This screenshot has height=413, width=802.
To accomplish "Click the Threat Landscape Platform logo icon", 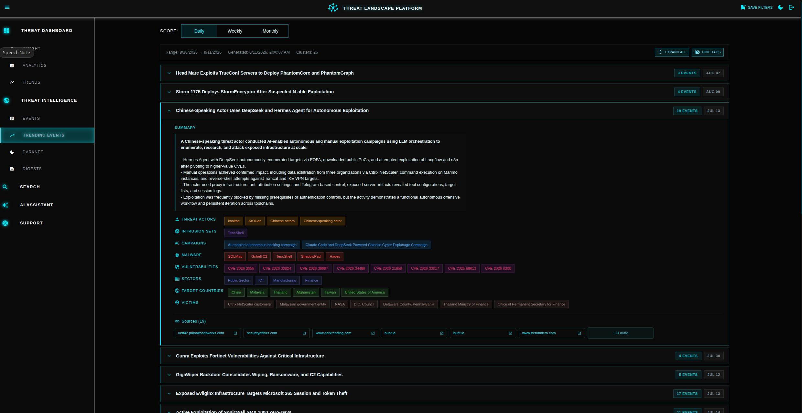I will click(333, 8).
